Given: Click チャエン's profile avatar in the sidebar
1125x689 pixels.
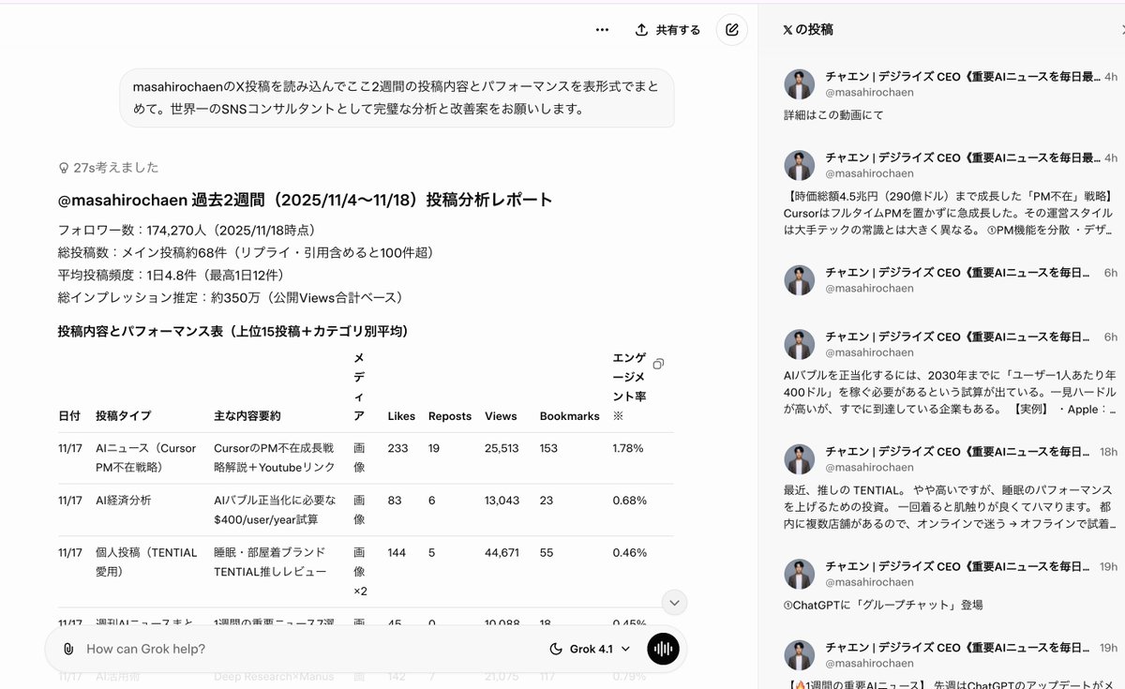Looking at the screenshot, I should 799,83.
